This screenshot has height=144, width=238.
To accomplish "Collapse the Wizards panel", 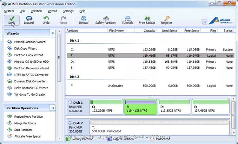I will click(x=53, y=33).
